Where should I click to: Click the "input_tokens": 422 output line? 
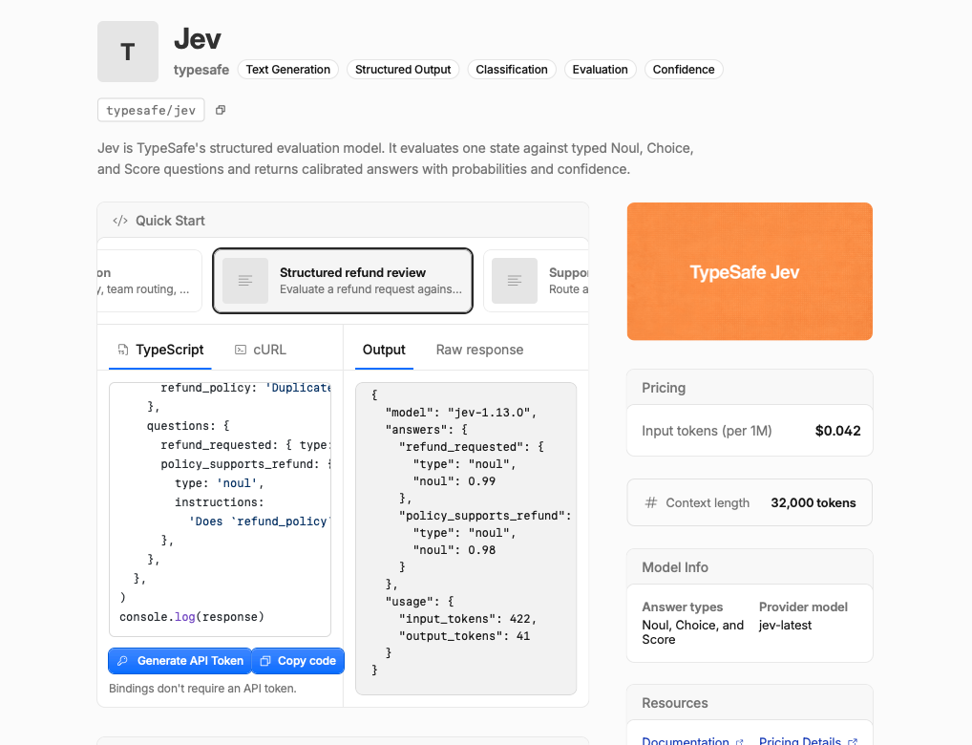[x=468, y=619]
